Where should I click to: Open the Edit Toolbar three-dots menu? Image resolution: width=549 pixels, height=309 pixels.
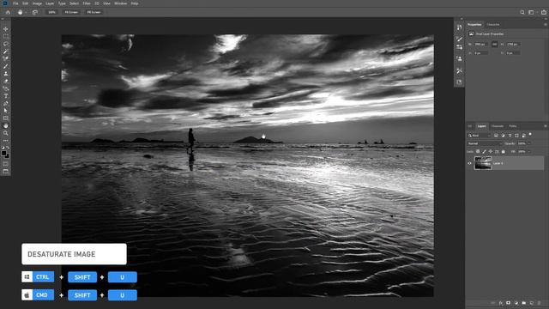[6, 141]
